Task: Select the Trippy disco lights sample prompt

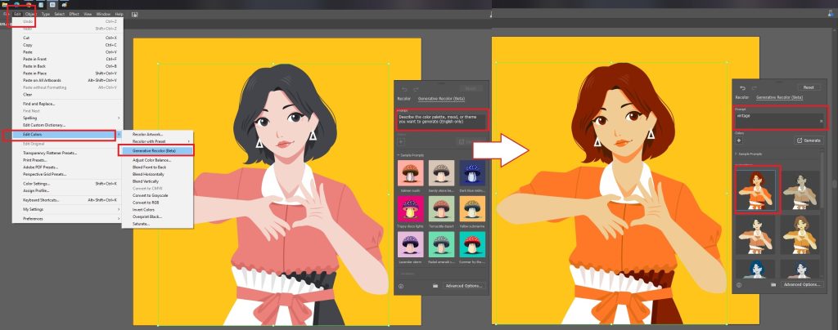Action: tap(411, 208)
